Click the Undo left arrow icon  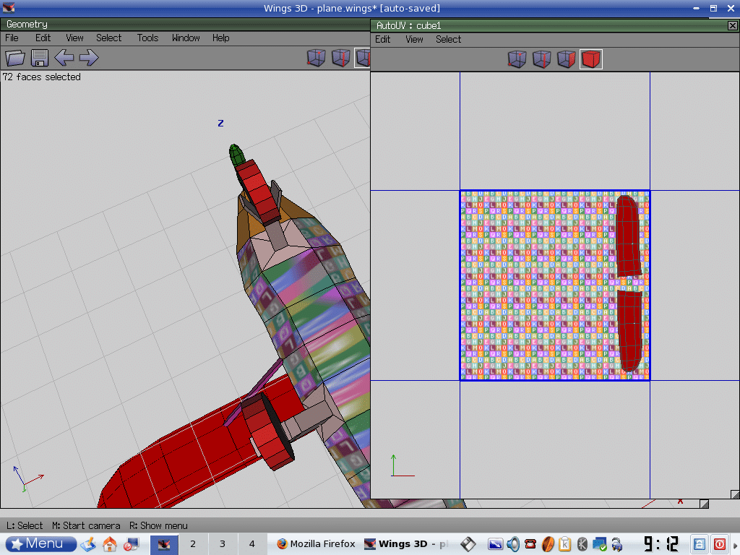pos(64,58)
